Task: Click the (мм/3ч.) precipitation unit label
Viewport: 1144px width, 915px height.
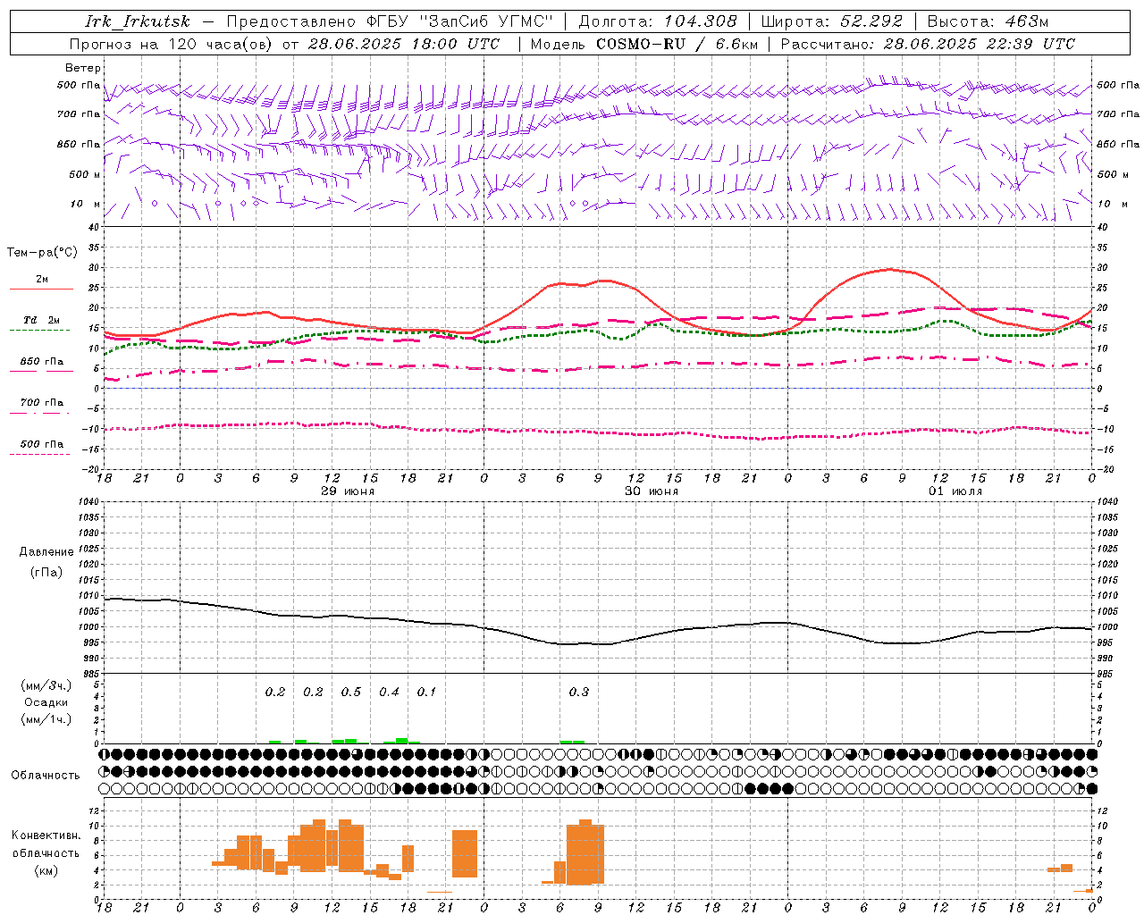Action: click(x=46, y=685)
